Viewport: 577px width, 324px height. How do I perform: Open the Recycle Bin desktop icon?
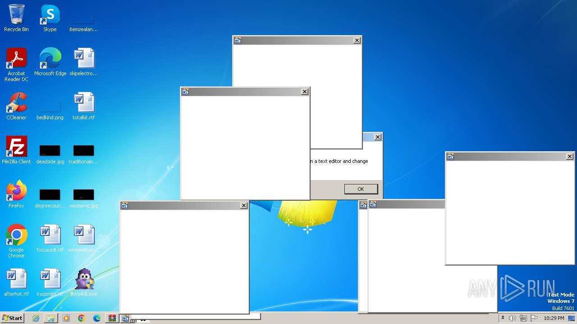point(16,18)
